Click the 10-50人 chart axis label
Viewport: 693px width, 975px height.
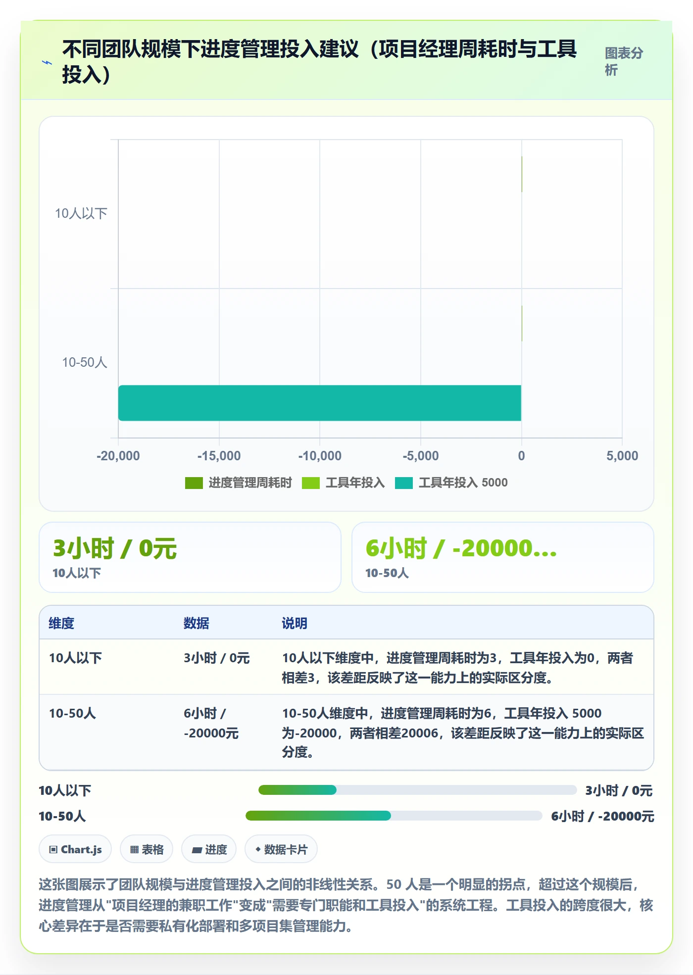85,362
